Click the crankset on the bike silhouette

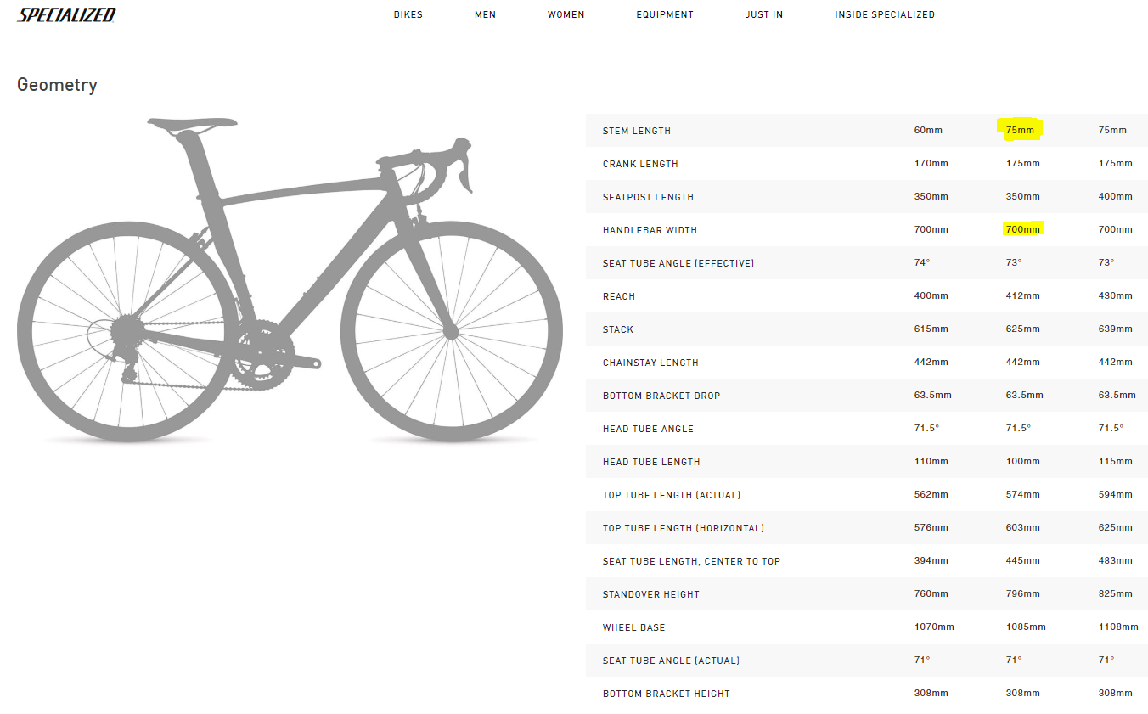click(x=265, y=355)
